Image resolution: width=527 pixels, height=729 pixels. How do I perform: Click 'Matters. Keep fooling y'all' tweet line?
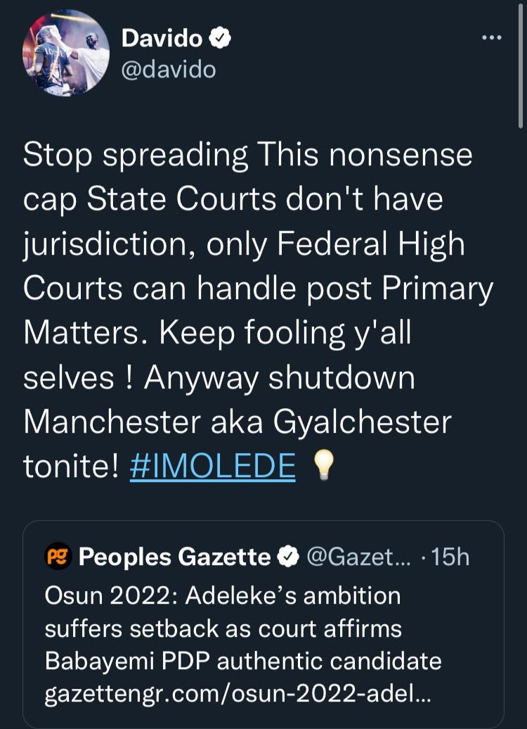click(x=217, y=334)
